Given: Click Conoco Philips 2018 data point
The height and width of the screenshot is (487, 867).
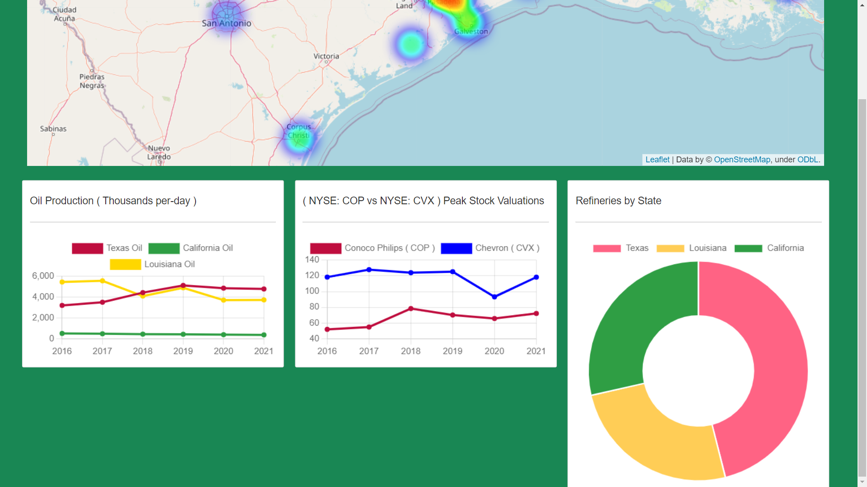Looking at the screenshot, I should pos(410,309).
